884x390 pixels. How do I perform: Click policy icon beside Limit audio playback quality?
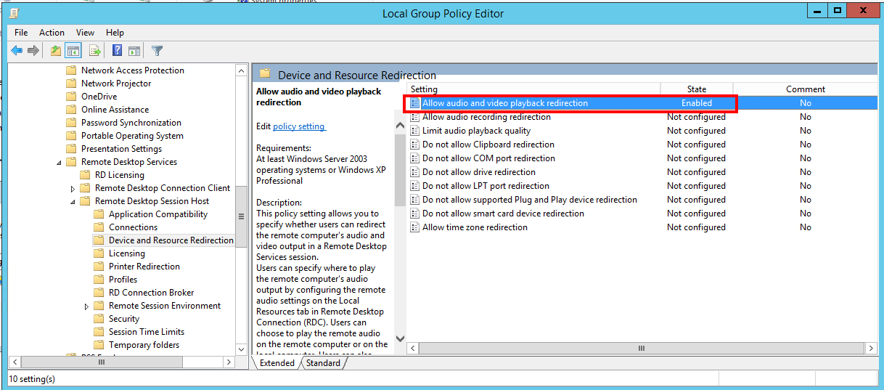415,131
